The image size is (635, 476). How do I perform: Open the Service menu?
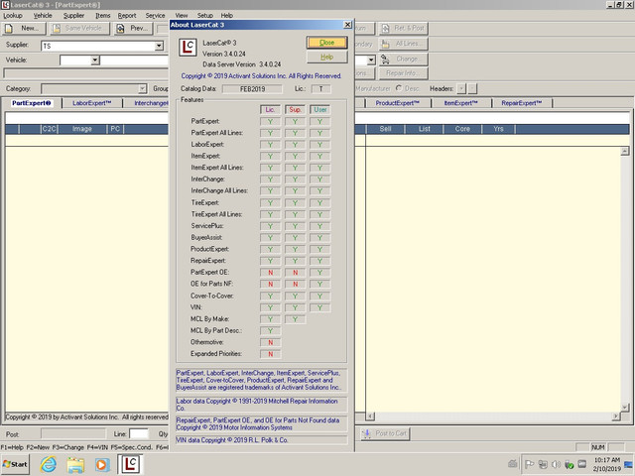(155, 16)
